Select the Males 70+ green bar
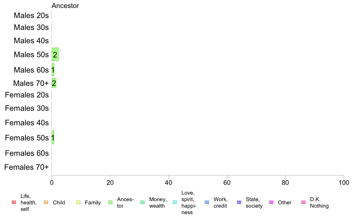This screenshot has height=218, width=352. tap(54, 83)
